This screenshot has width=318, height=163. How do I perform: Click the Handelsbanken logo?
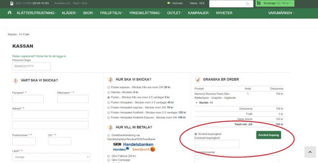138,144
